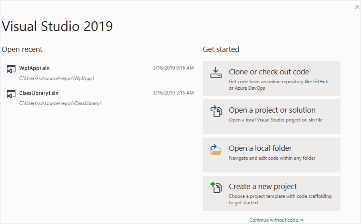Click the ClassLibrary1.sln solution file icon
This screenshot has height=224, width=361.
point(11,94)
